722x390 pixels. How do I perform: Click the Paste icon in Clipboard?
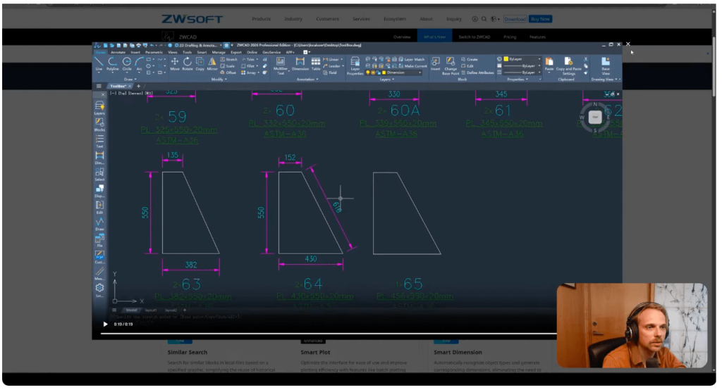pyautogui.click(x=549, y=63)
